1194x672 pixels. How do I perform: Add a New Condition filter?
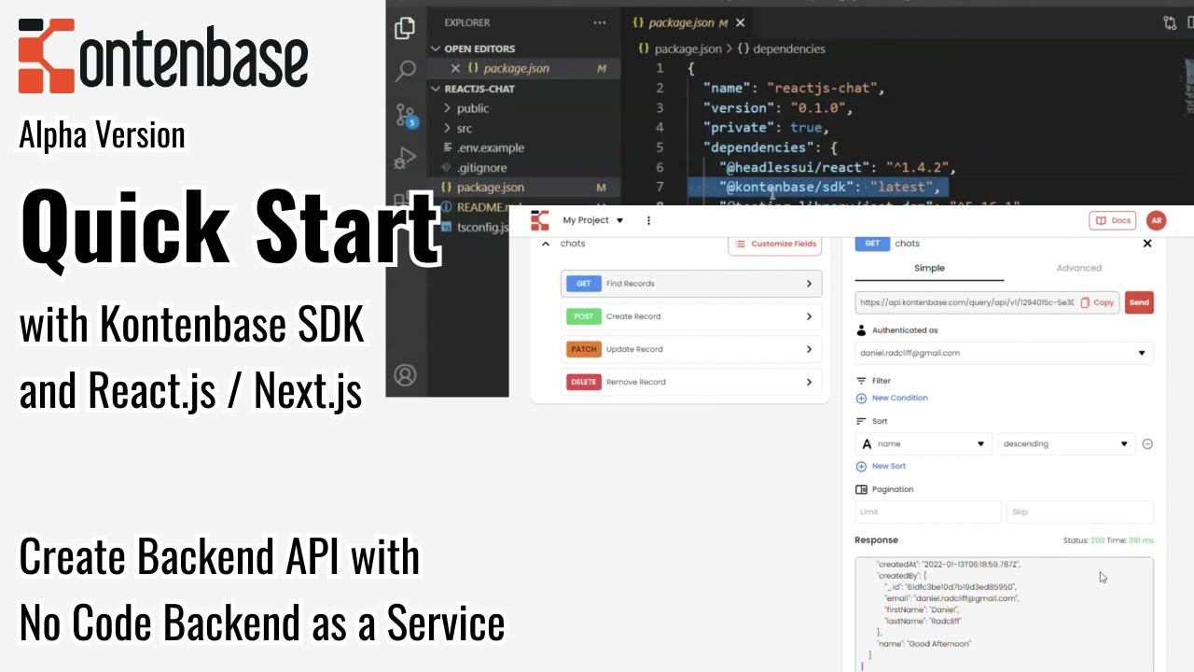pos(892,398)
